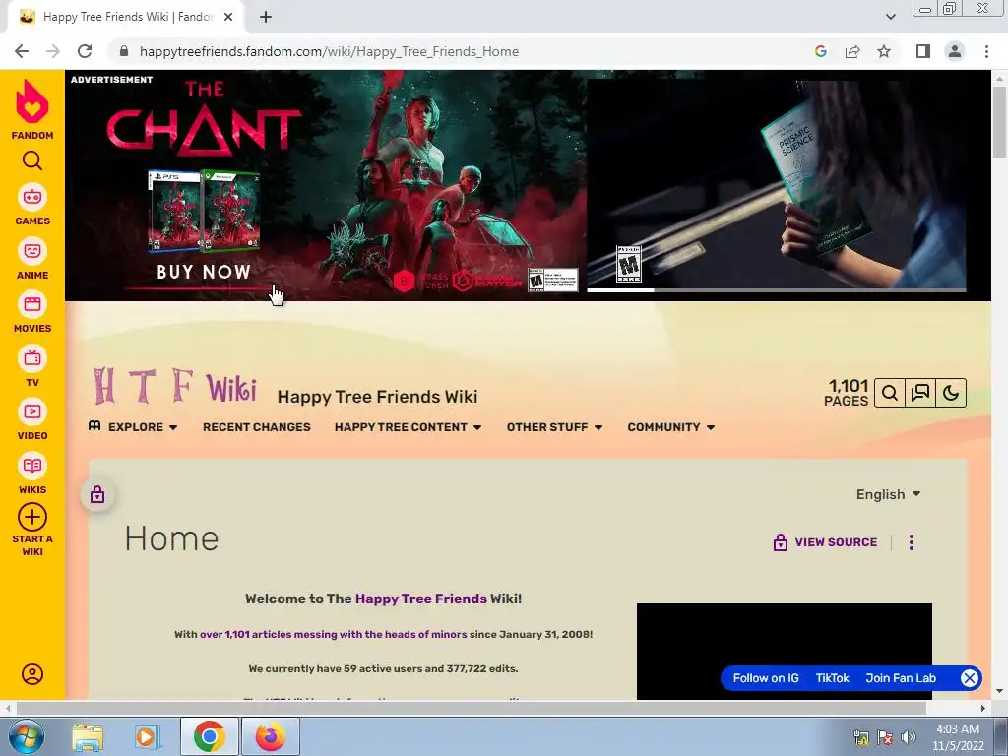Expand the Other Stuff menu

click(x=554, y=427)
